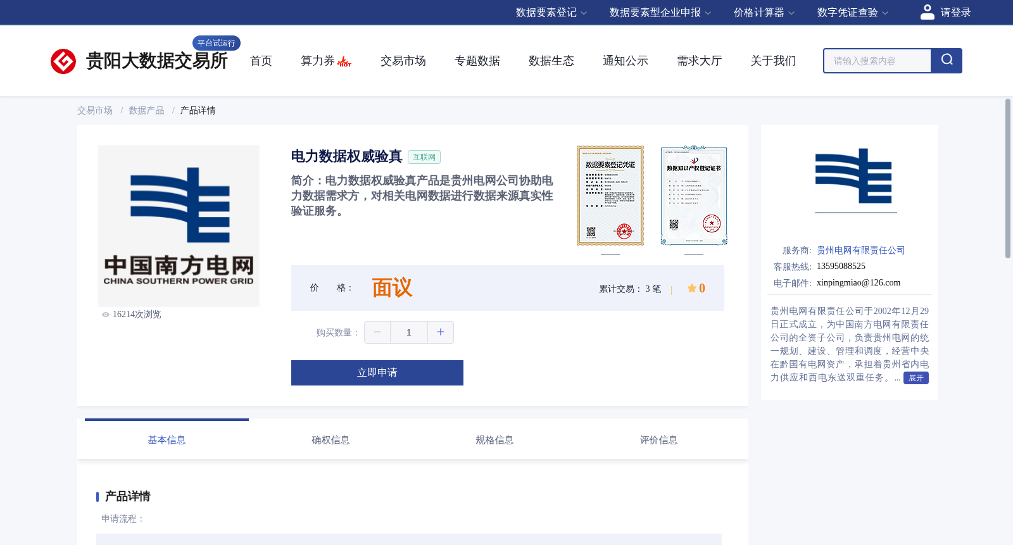Open the 需求大厅 menu item

[x=700, y=61]
